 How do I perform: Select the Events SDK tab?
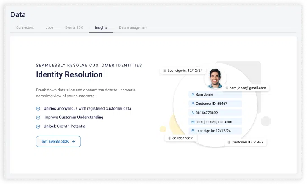tap(74, 27)
